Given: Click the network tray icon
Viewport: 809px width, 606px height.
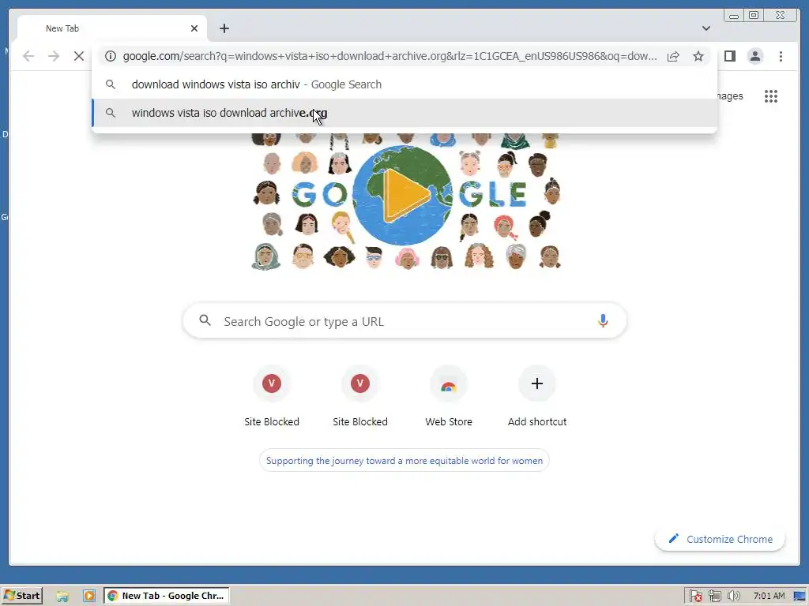Looking at the screenshot, I should (x=714, y=597).
